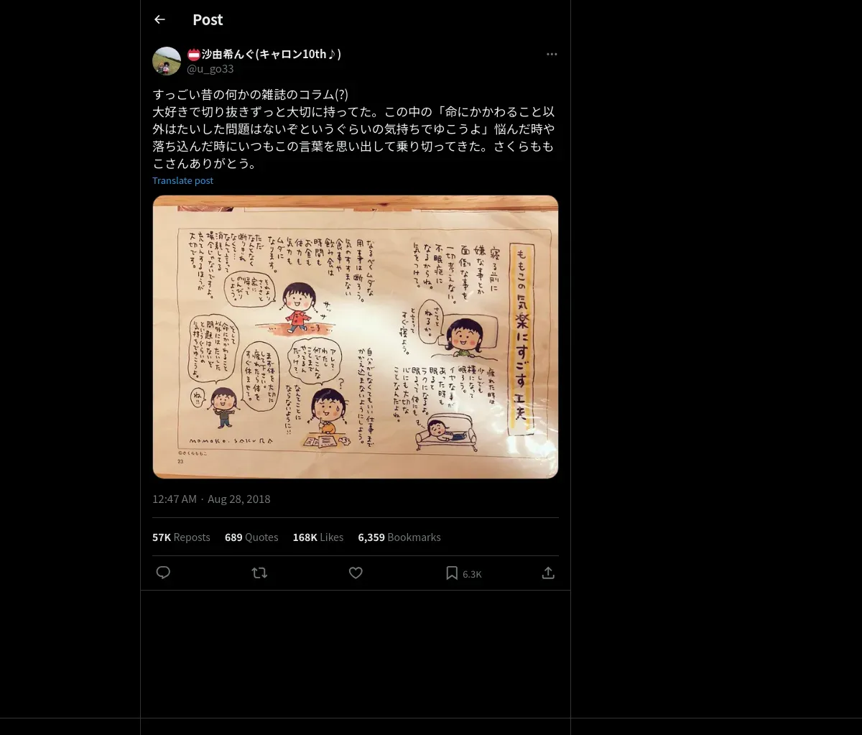Click the 6,359 Bookmarks count
This screenshot has height=735, width=862.
(399, 537)
